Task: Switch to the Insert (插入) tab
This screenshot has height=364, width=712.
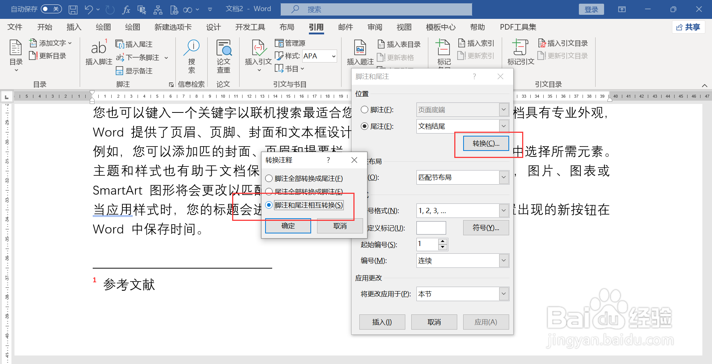Action: [x=74, y=27]
